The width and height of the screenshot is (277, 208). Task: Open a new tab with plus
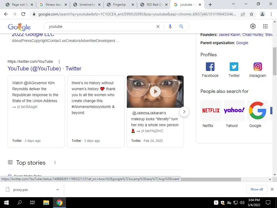point(210,5)
